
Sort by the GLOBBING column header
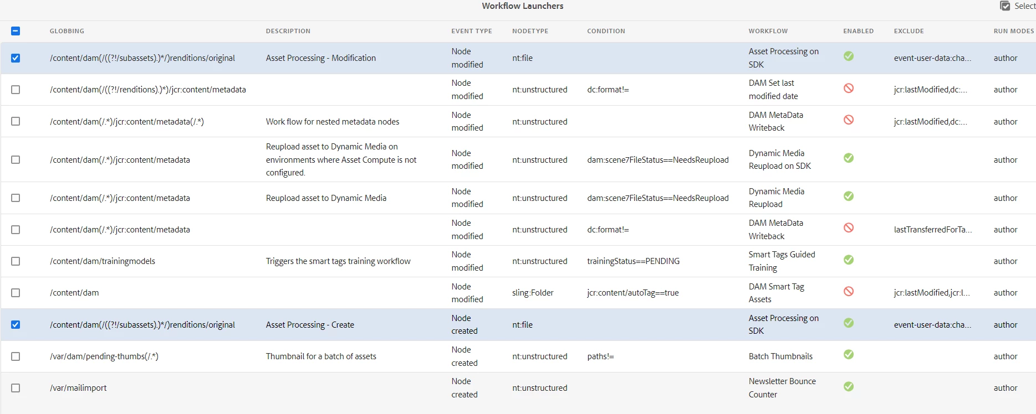[x=67, y=31]
